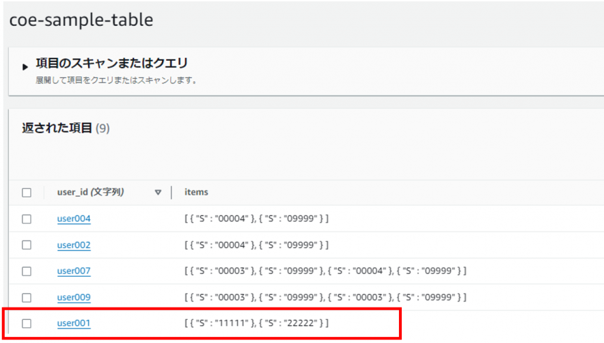Open the user002 item link
604x343 pixels.
tap(74, 245)
